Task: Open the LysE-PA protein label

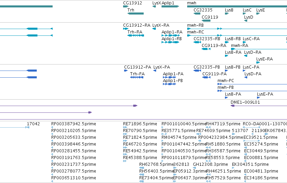Action: click(265, 94)
